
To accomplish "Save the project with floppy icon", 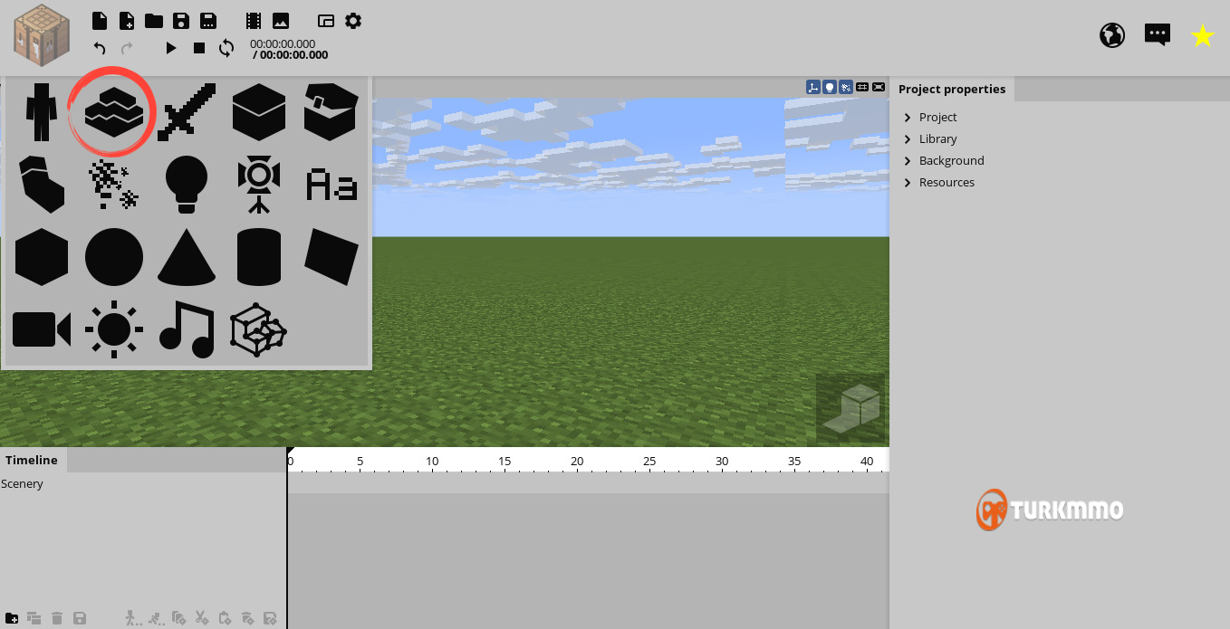I will (181, 20).
